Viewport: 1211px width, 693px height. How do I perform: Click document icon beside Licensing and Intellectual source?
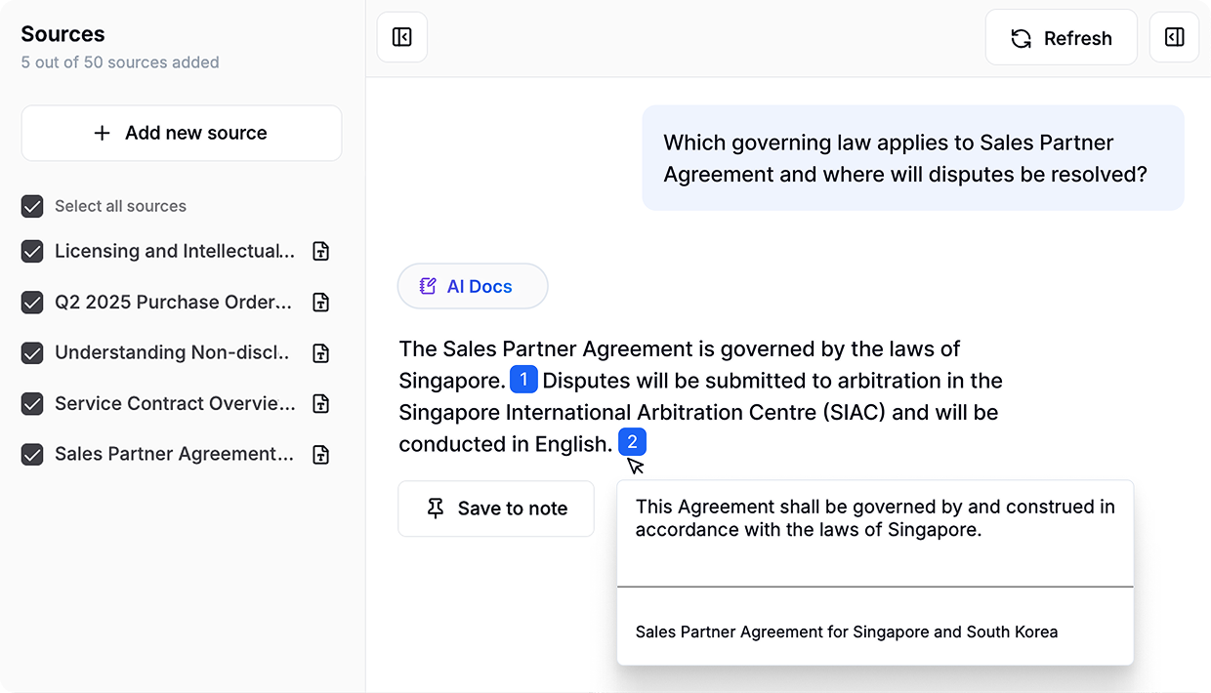(x=320, y=252)
